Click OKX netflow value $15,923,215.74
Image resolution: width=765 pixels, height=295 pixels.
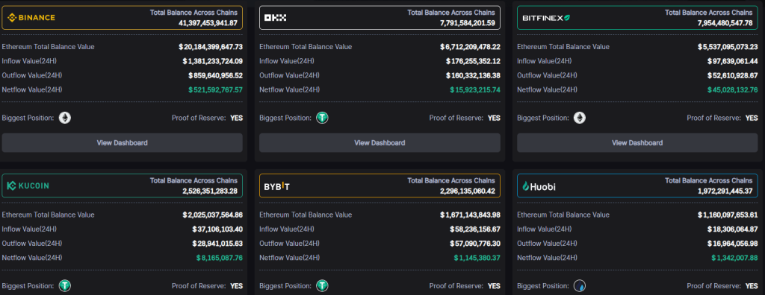click(x=474, y=89)
